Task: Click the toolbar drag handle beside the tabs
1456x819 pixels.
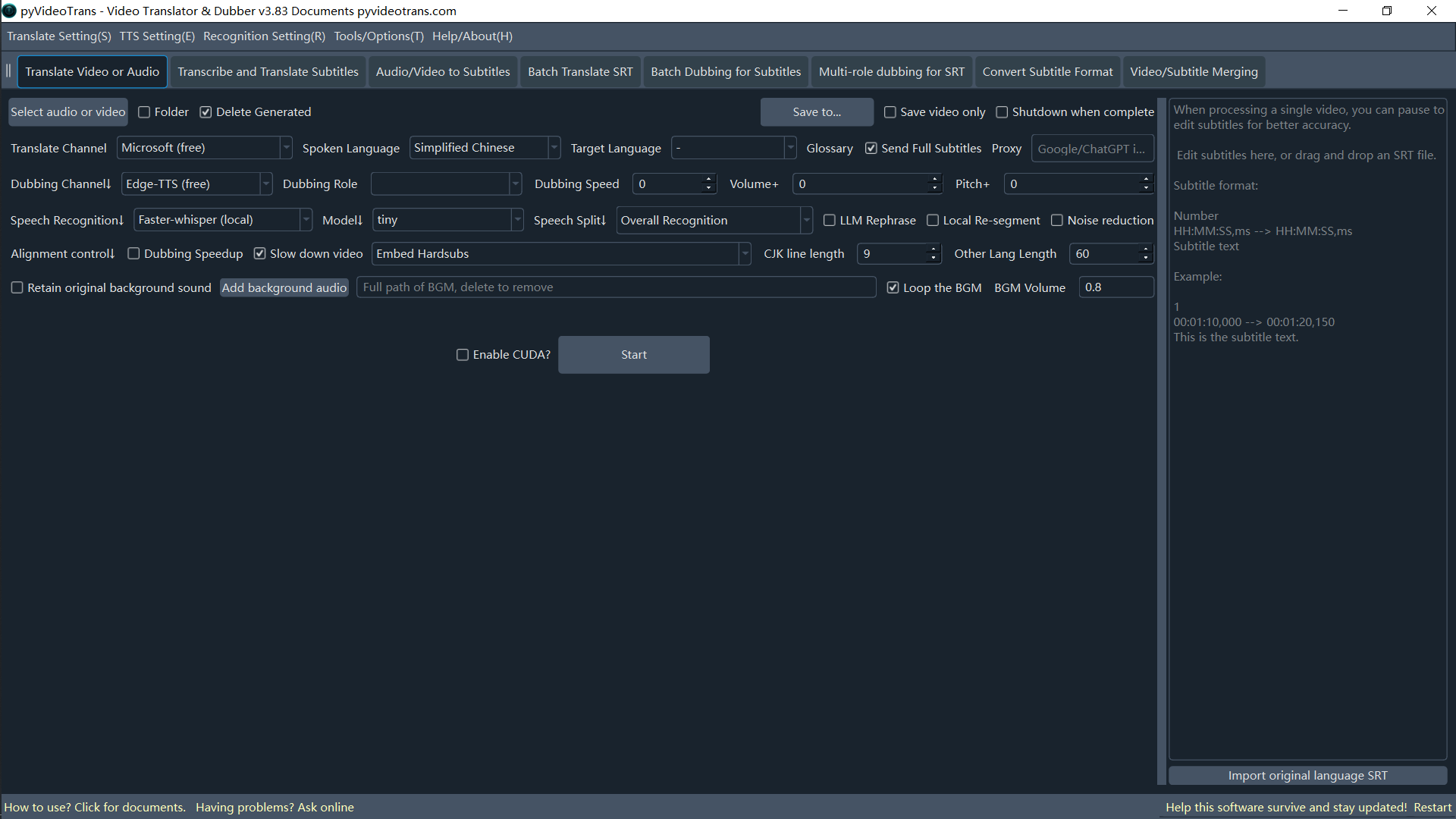Action: point(8,71)
